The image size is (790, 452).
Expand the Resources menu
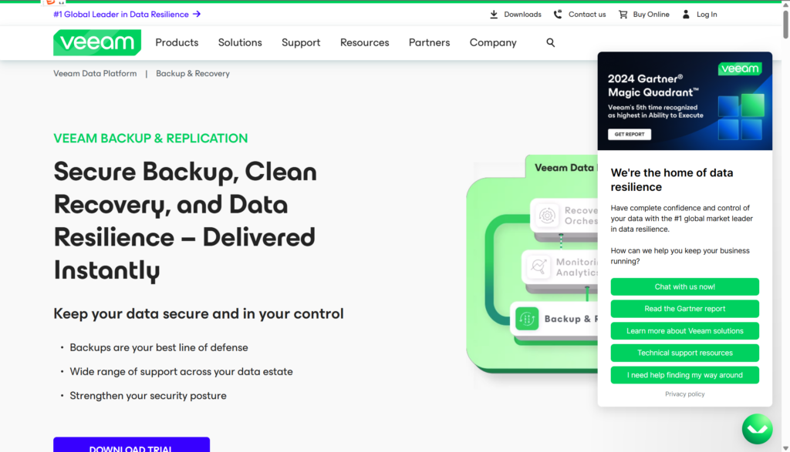click(x=364, y=42)
